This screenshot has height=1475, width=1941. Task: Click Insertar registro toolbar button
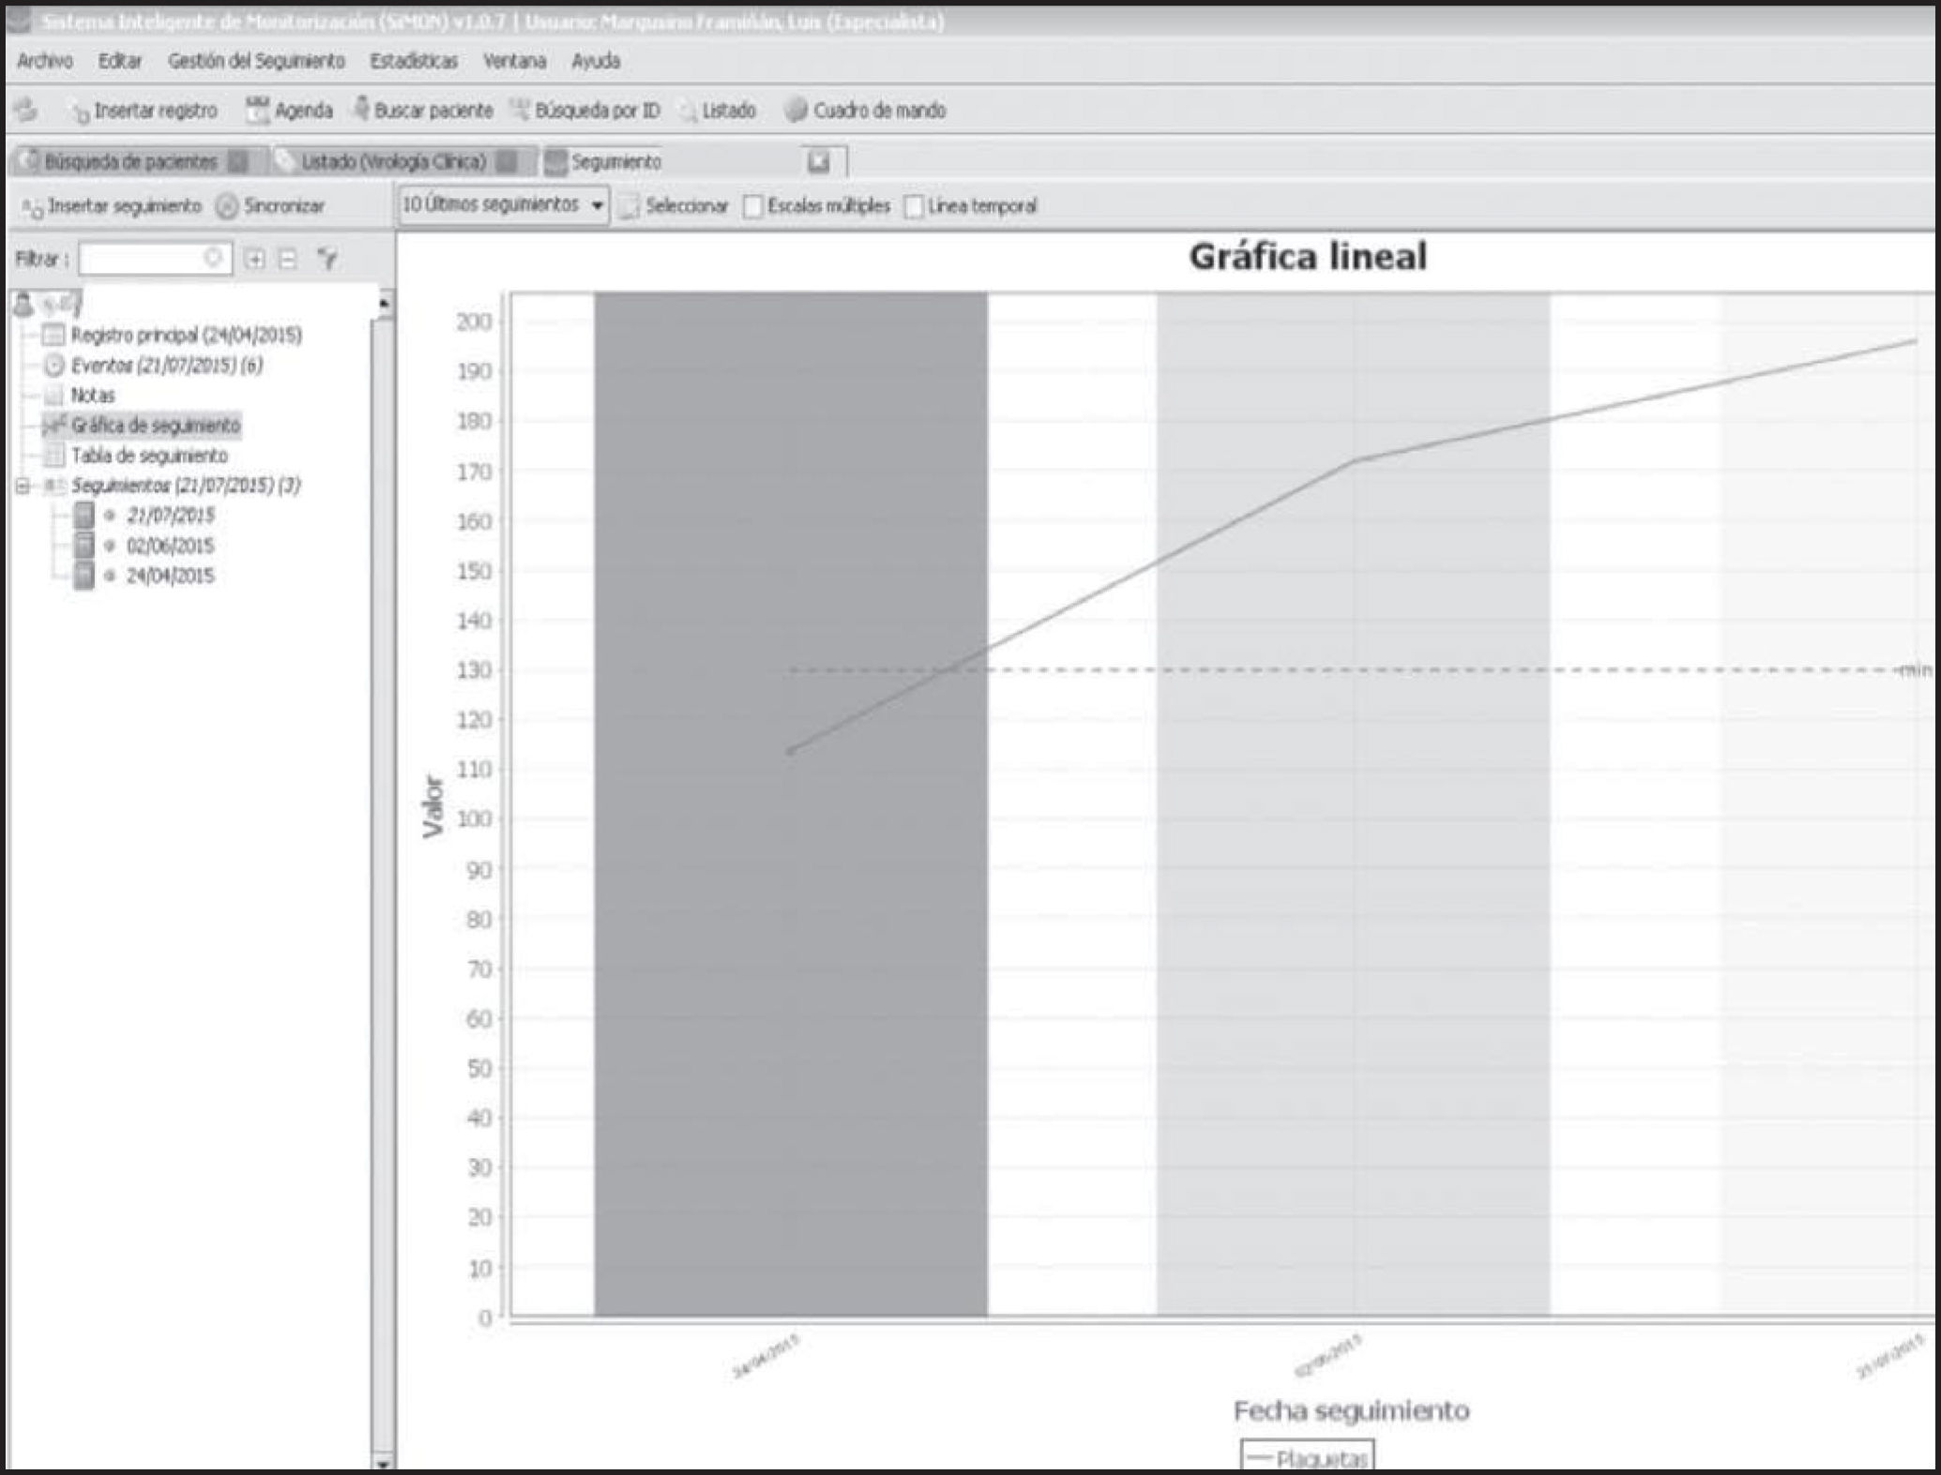tap(144, 112)
